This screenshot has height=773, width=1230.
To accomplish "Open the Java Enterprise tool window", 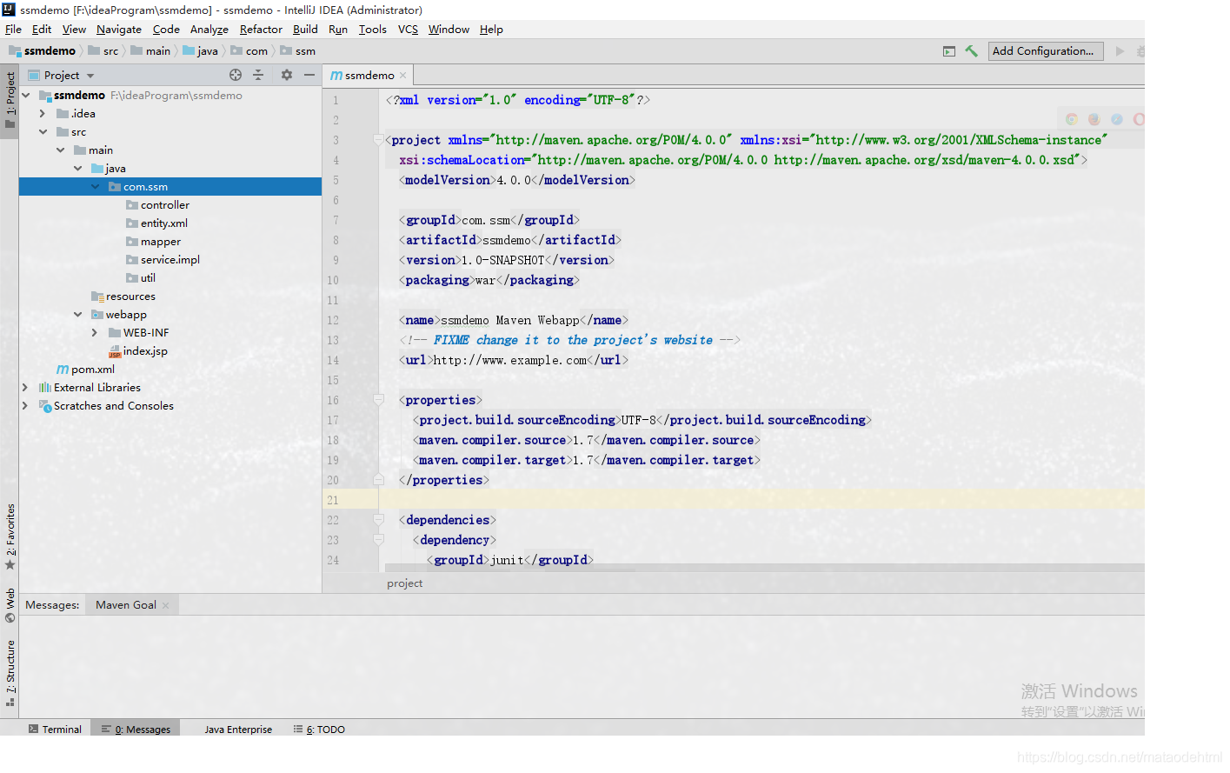I will (238, 730).
